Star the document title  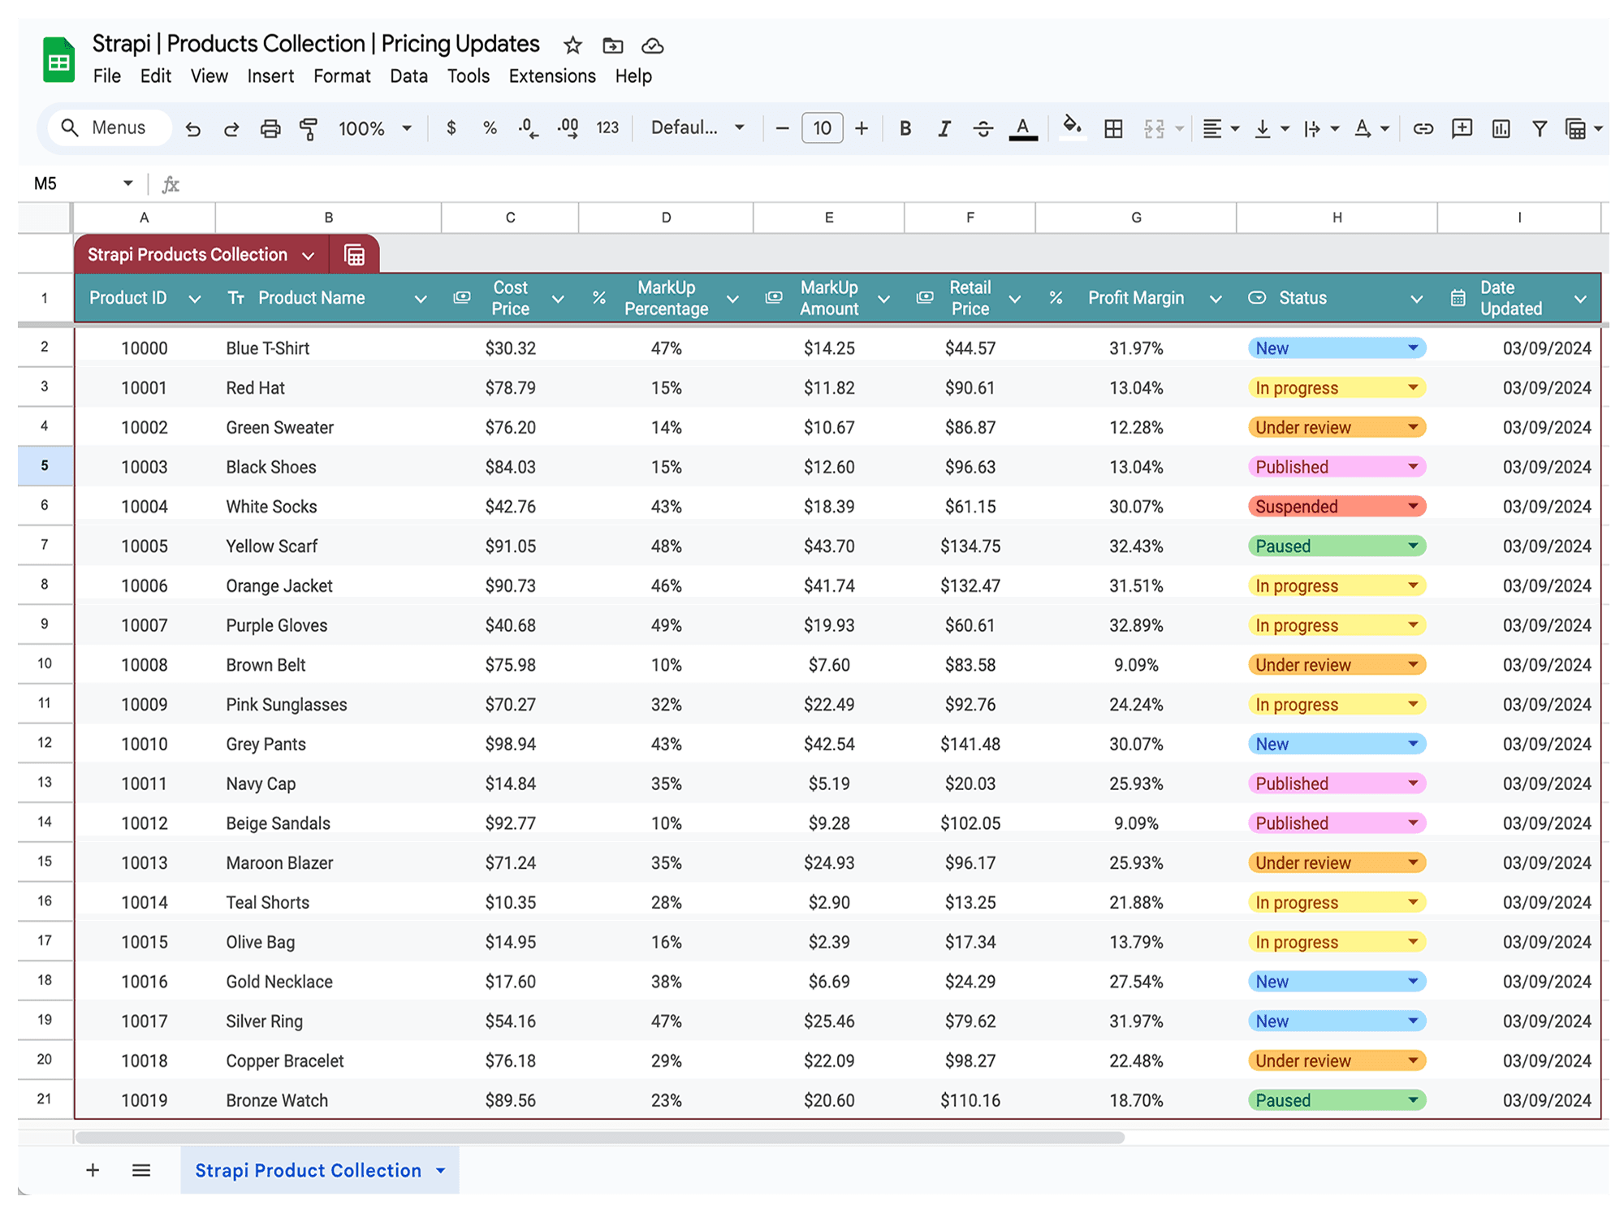(x=572, y=45)
